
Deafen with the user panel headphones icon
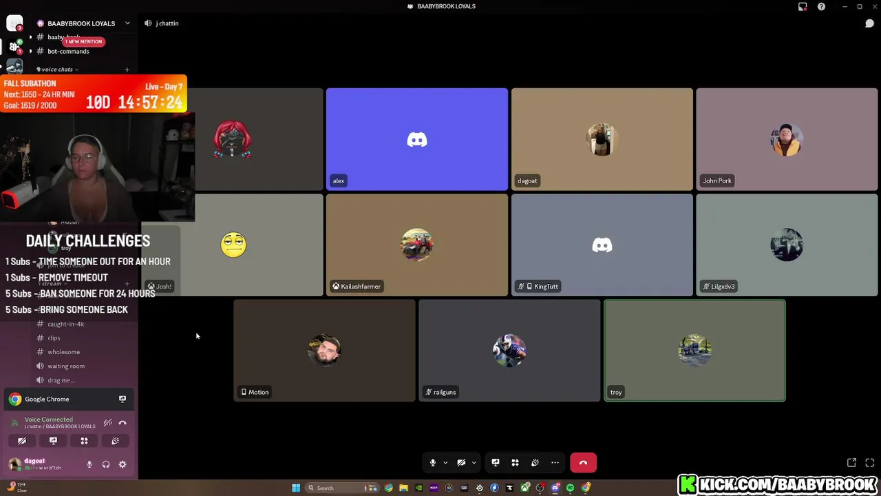(x=105, y=464)
